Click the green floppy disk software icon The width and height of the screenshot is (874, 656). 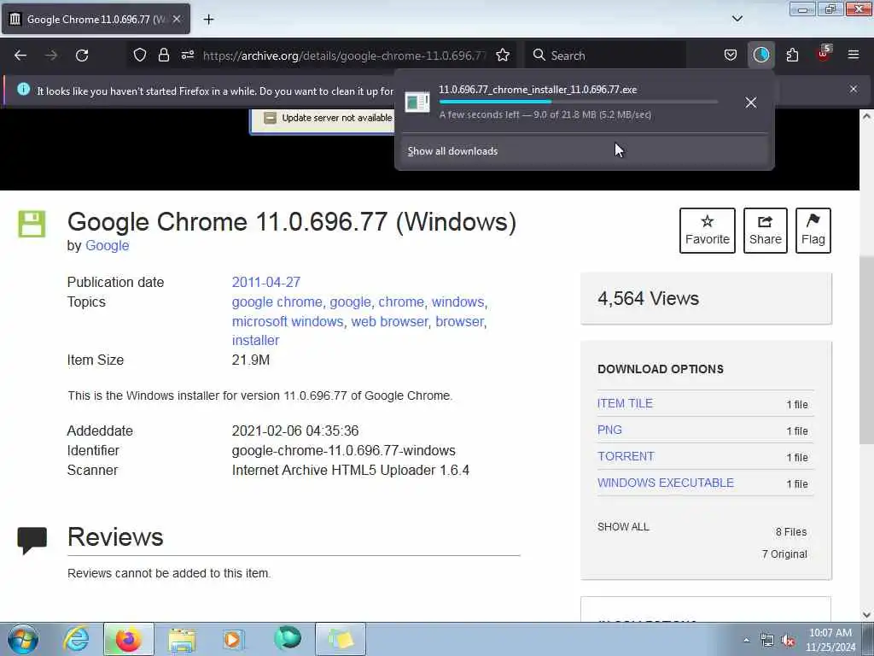[32, 225]
